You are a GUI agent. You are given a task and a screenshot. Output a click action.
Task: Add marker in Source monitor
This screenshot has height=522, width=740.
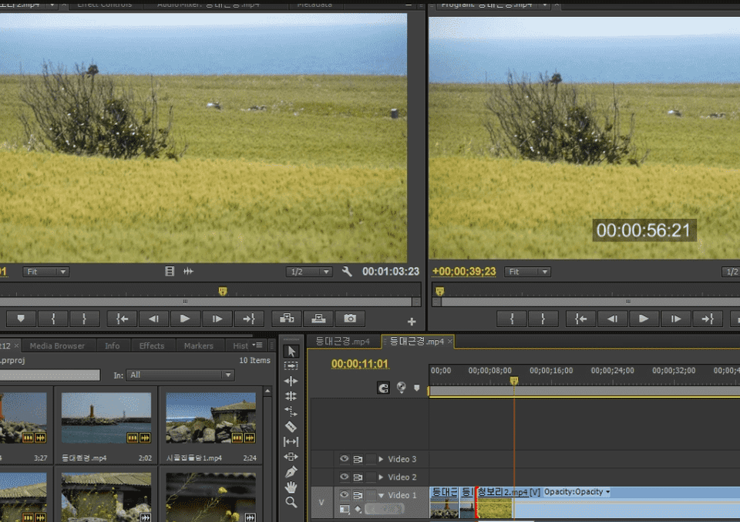click(x=21, y=318)
